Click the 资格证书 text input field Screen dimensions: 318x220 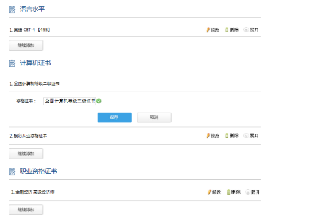[x=69, y=101]
